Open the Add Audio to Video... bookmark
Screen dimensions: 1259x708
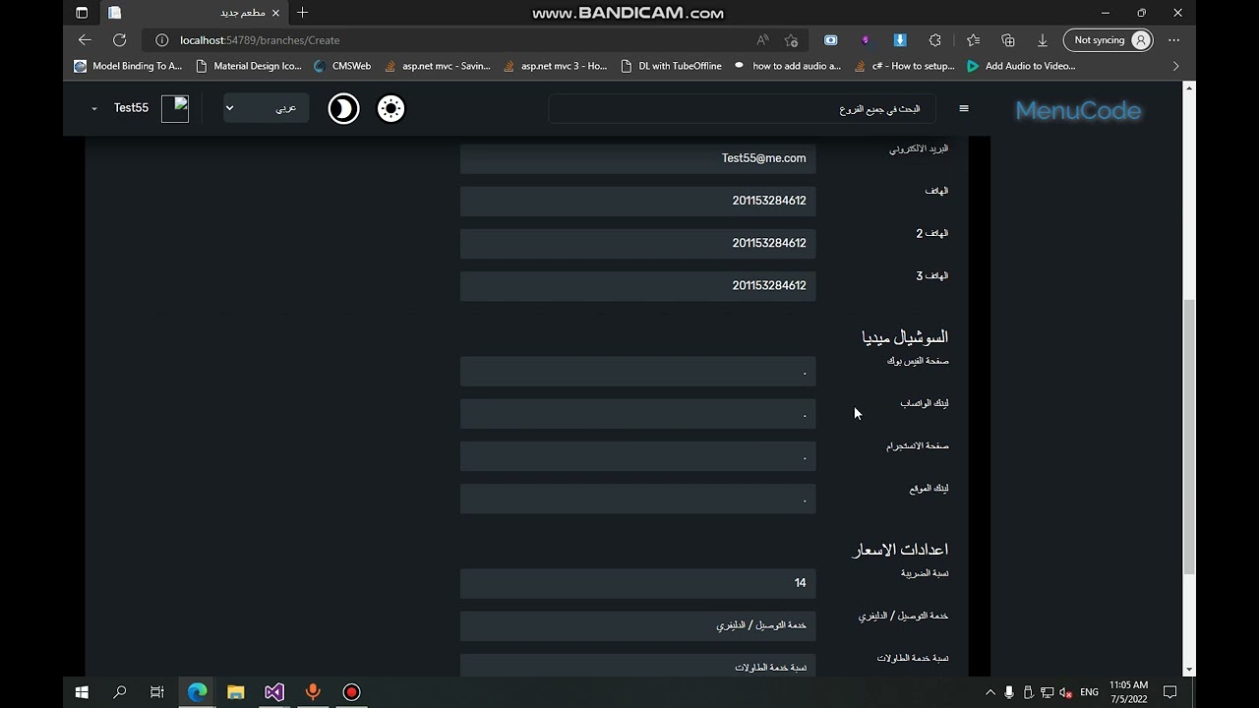pos(1021,66)
